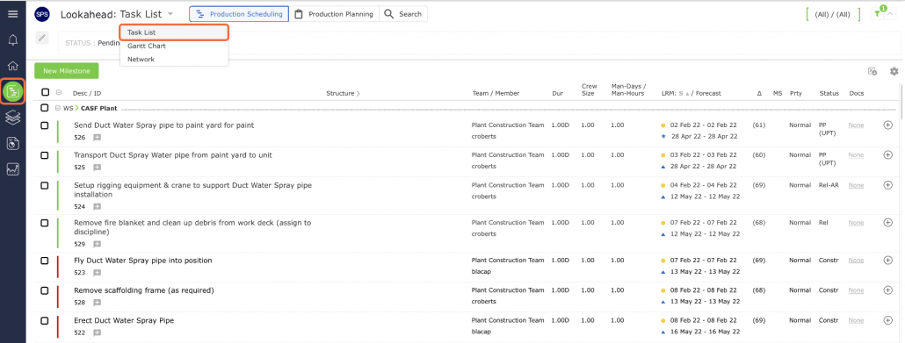
Task: Check the Remove fire blanket task checkbox
Action: point(45,223)
